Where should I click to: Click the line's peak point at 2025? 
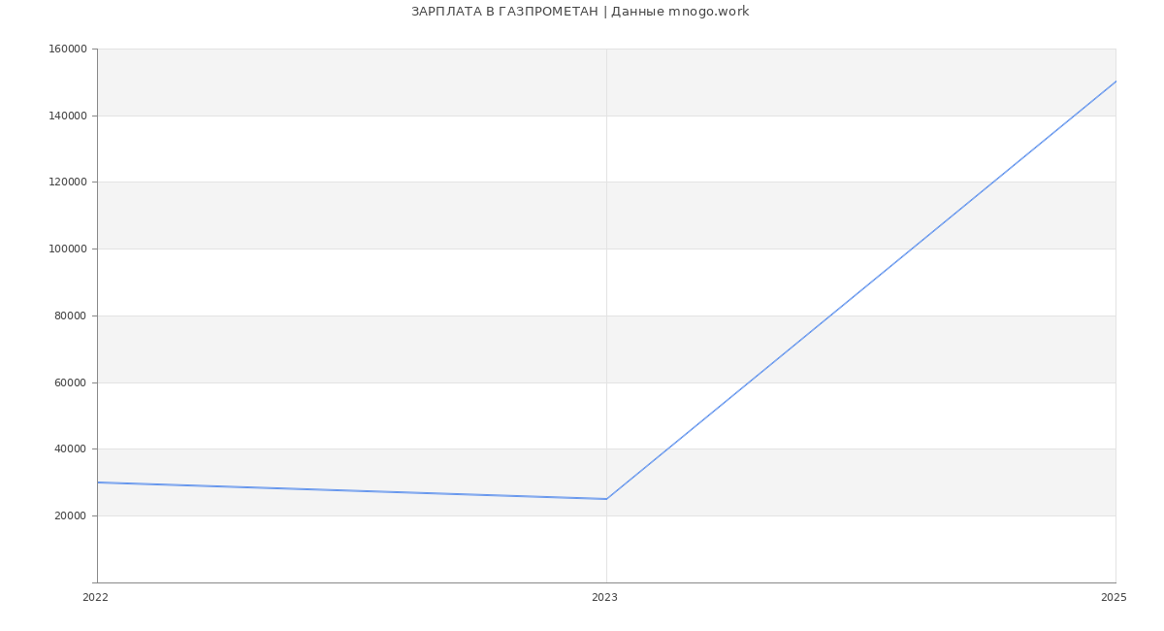1115,82
